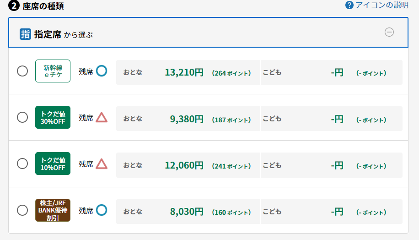Click the brown 株主/JRE BANK優待割引 badge
Image resolution: width=419 pixels, height=240 pixels.
53,210
